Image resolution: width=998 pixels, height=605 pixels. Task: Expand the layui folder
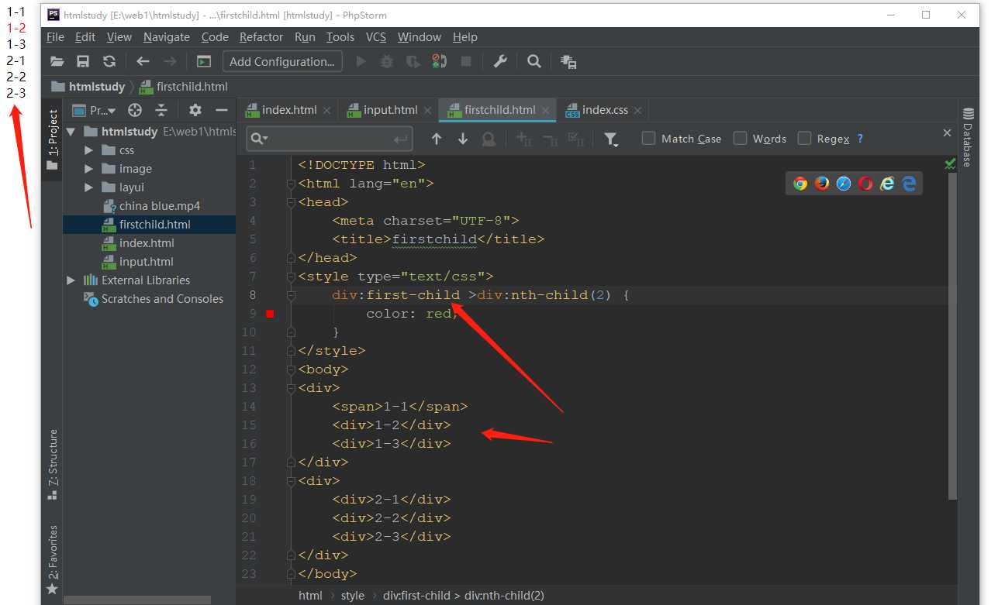[88, 187]
